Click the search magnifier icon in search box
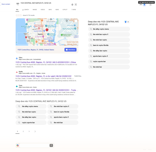156x152 pixels. pyautogui.click(x=18, y=4)
